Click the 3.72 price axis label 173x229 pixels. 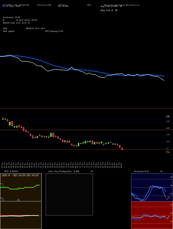click(168, 135)
